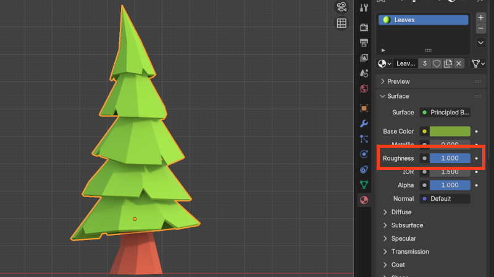This screenshot has width=494, height=277.
Task: Select the Leaves material slot in list
Action: (x=423, y=20)
